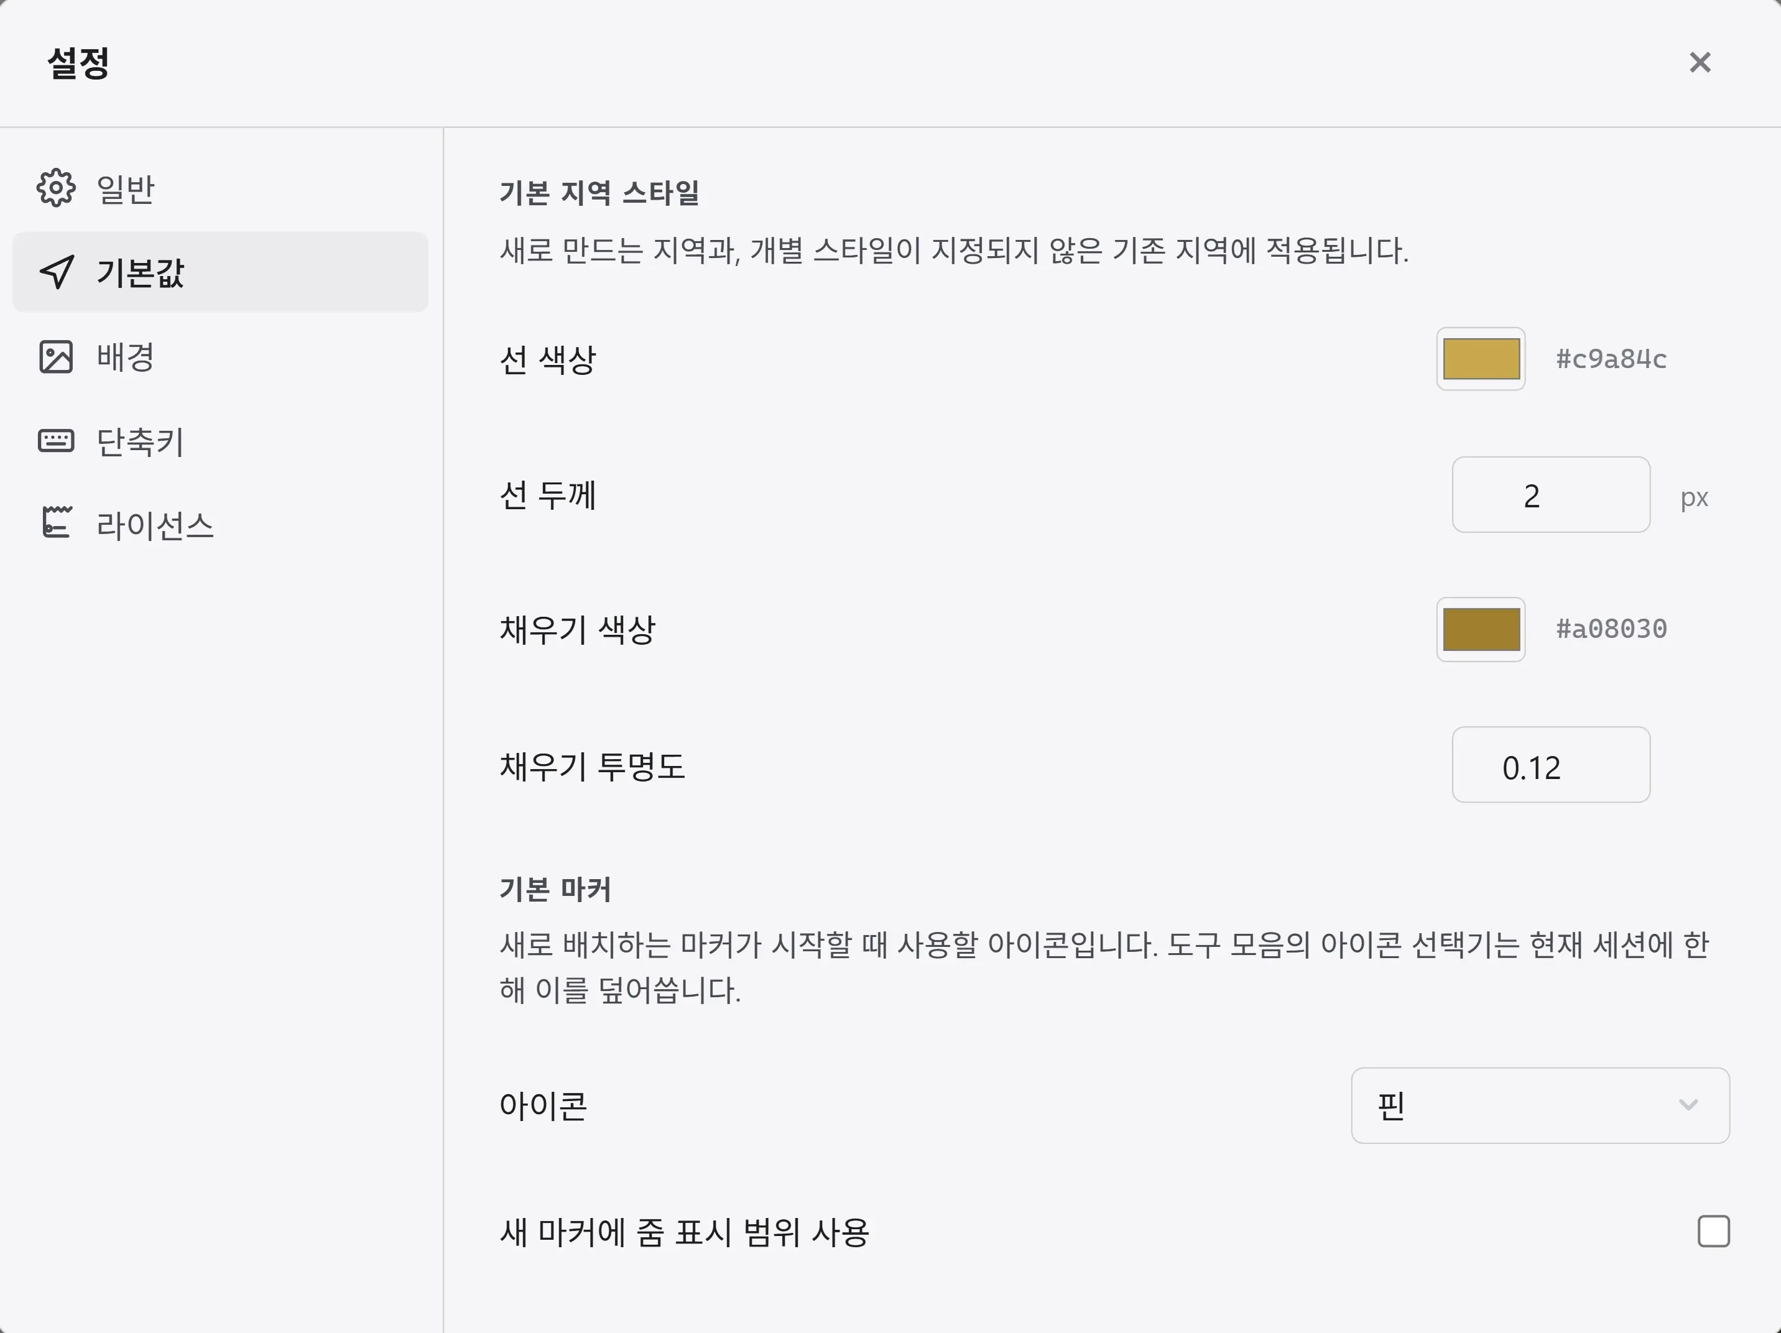The height and width of the screenshot is (1333, 1781).
Task: Click the receipt icon next to 라이선스
Action: click(x=57, y=522)
